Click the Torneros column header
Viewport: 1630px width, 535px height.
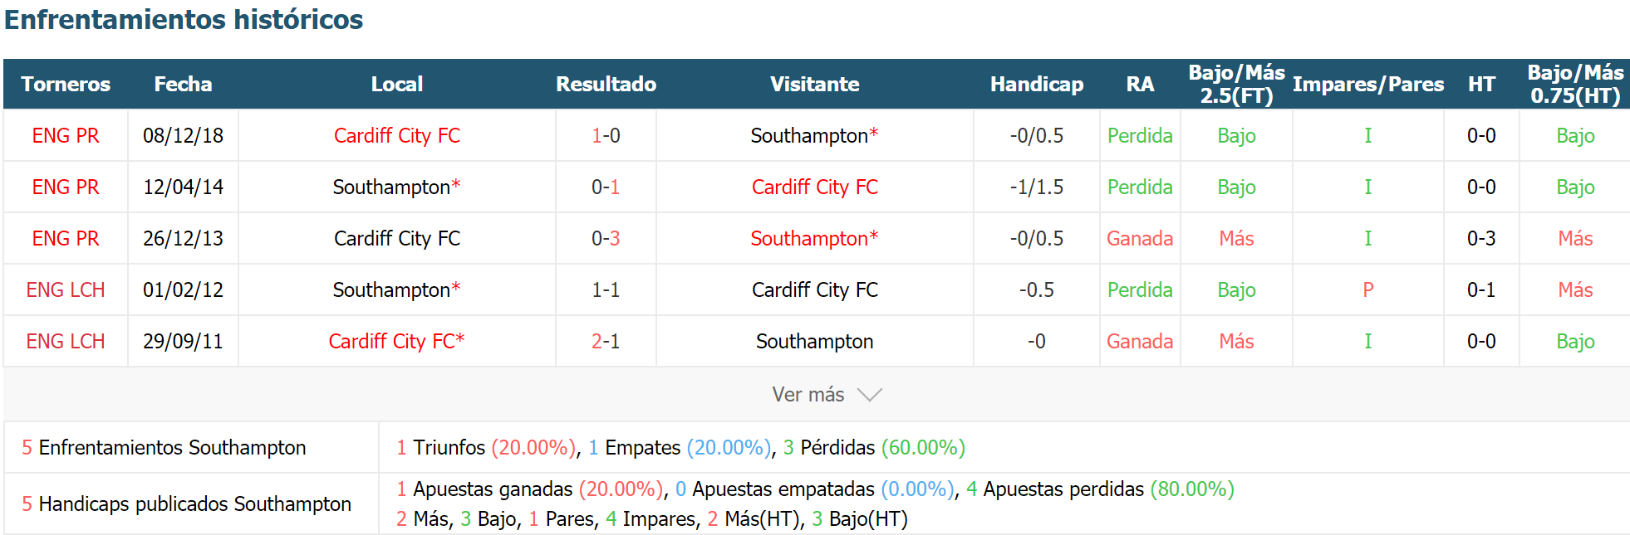pyautogui.click(x=66, y=84)
